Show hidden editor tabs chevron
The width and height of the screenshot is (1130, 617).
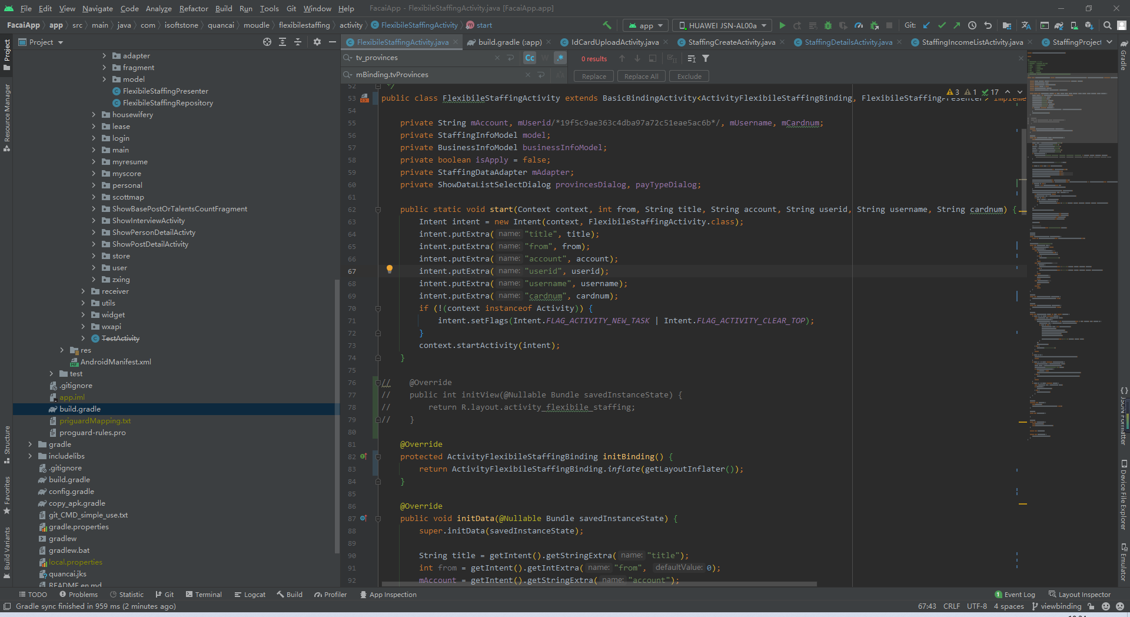1109,42
